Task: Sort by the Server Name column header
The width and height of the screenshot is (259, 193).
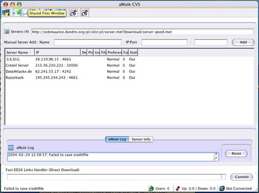Action: tap(20, 52)
